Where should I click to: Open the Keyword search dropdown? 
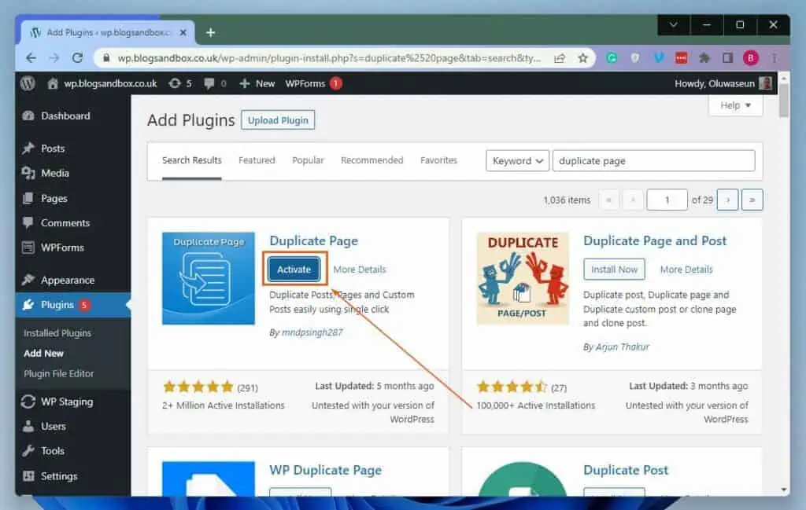517,160
